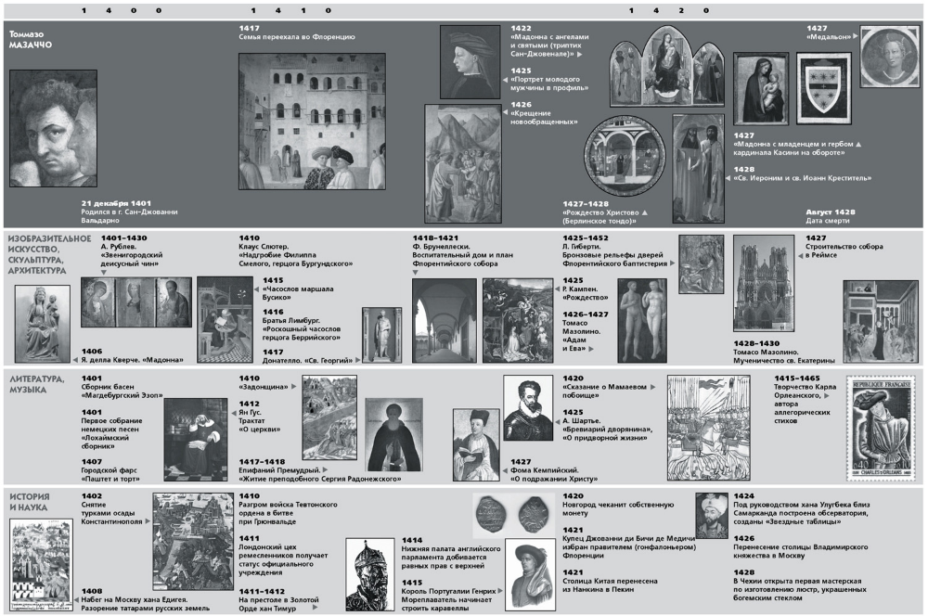Viewport: 928px width, 616px height.
Task: Jump to the 1420 decade marker
Action: point(669,10)
